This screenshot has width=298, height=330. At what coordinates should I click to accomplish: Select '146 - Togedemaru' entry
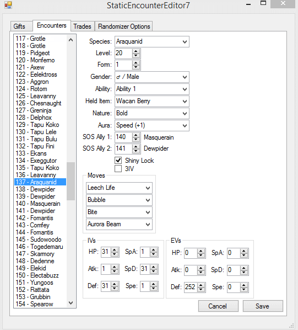[40, 247]
